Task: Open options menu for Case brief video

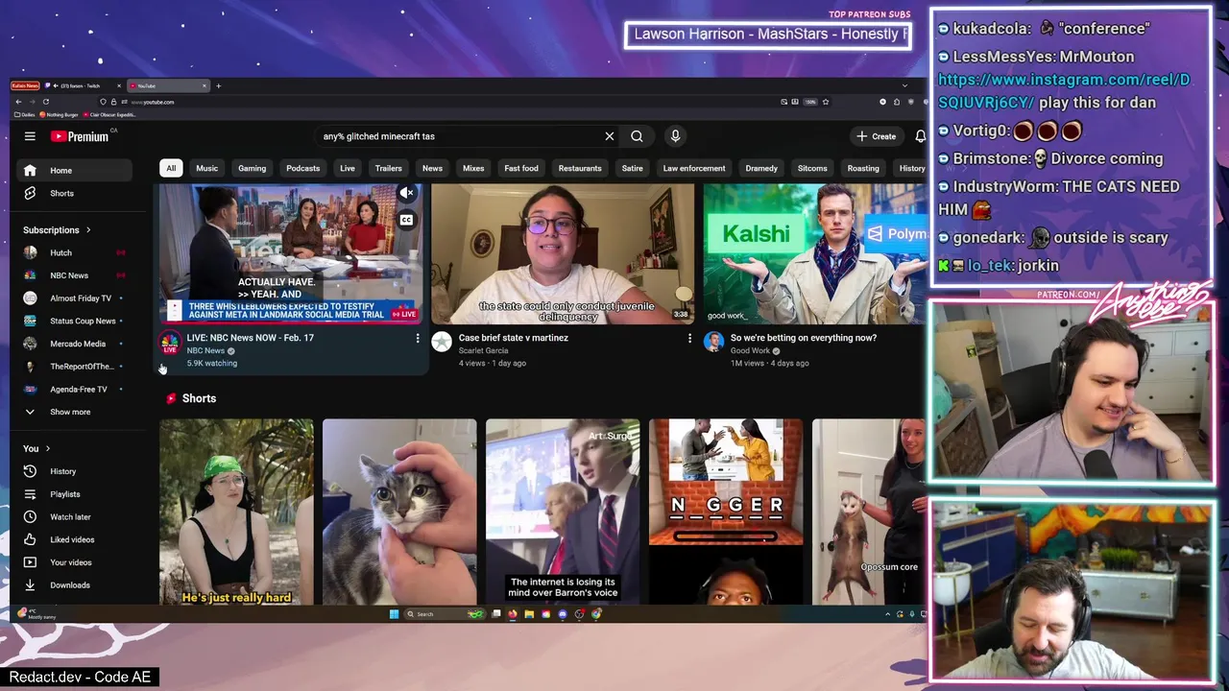Action: pos(689,338)
